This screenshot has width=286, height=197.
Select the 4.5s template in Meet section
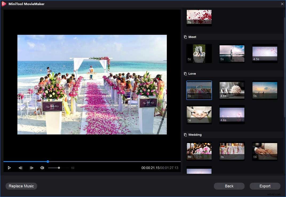click(265, 53)
